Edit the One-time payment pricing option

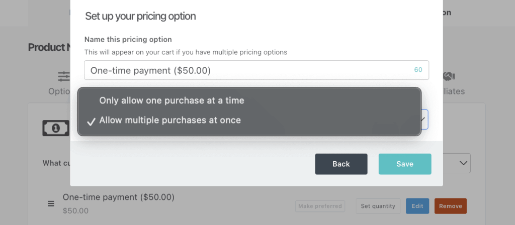[x=417, y=206]
